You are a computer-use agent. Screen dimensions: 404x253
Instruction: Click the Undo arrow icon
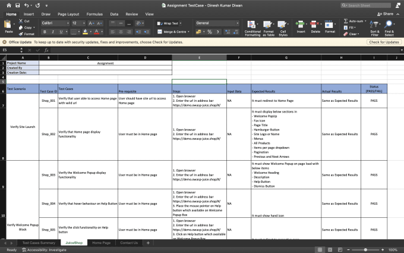(26, 5)
